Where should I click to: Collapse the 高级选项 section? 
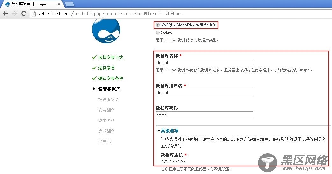(170, 131)
